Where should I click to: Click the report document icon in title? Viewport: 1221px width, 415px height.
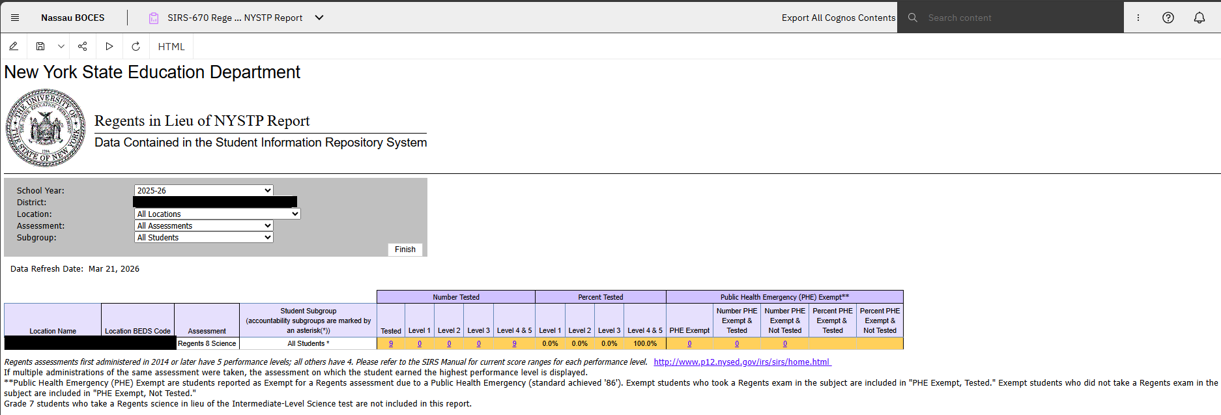154,18
